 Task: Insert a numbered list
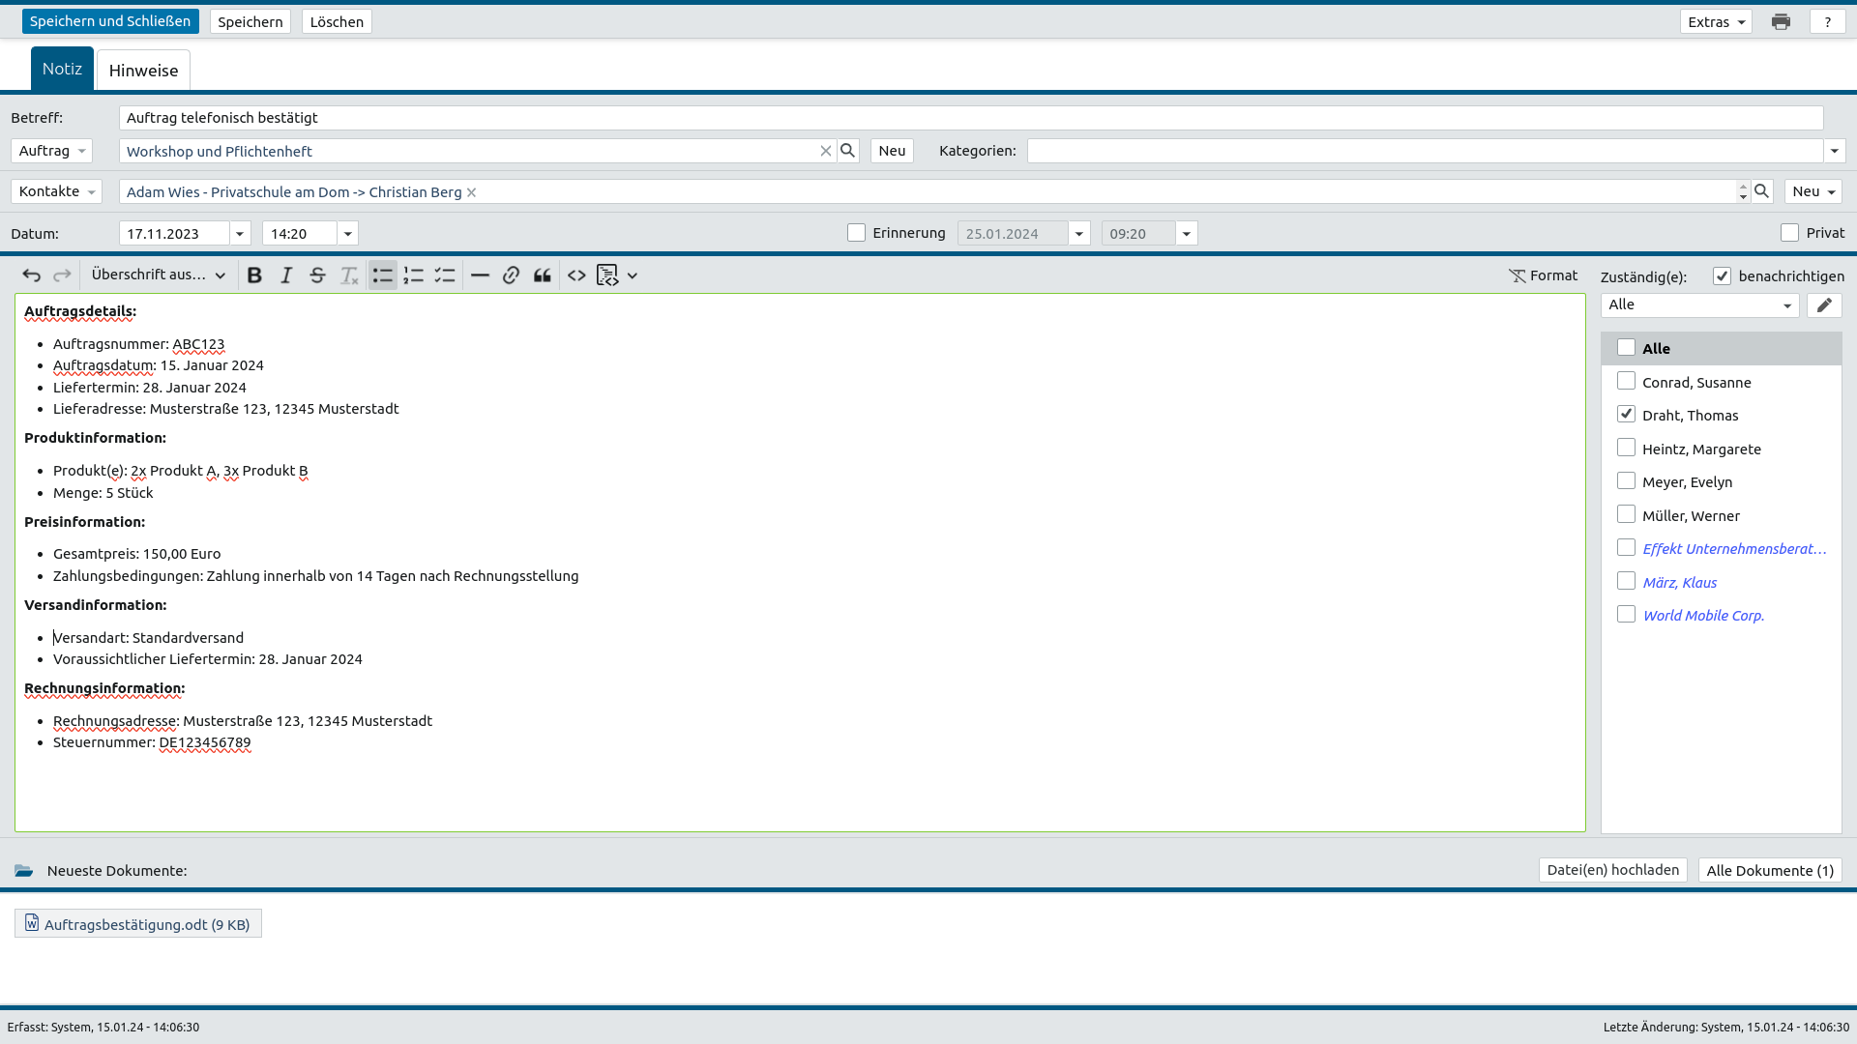tap(414, 275)
